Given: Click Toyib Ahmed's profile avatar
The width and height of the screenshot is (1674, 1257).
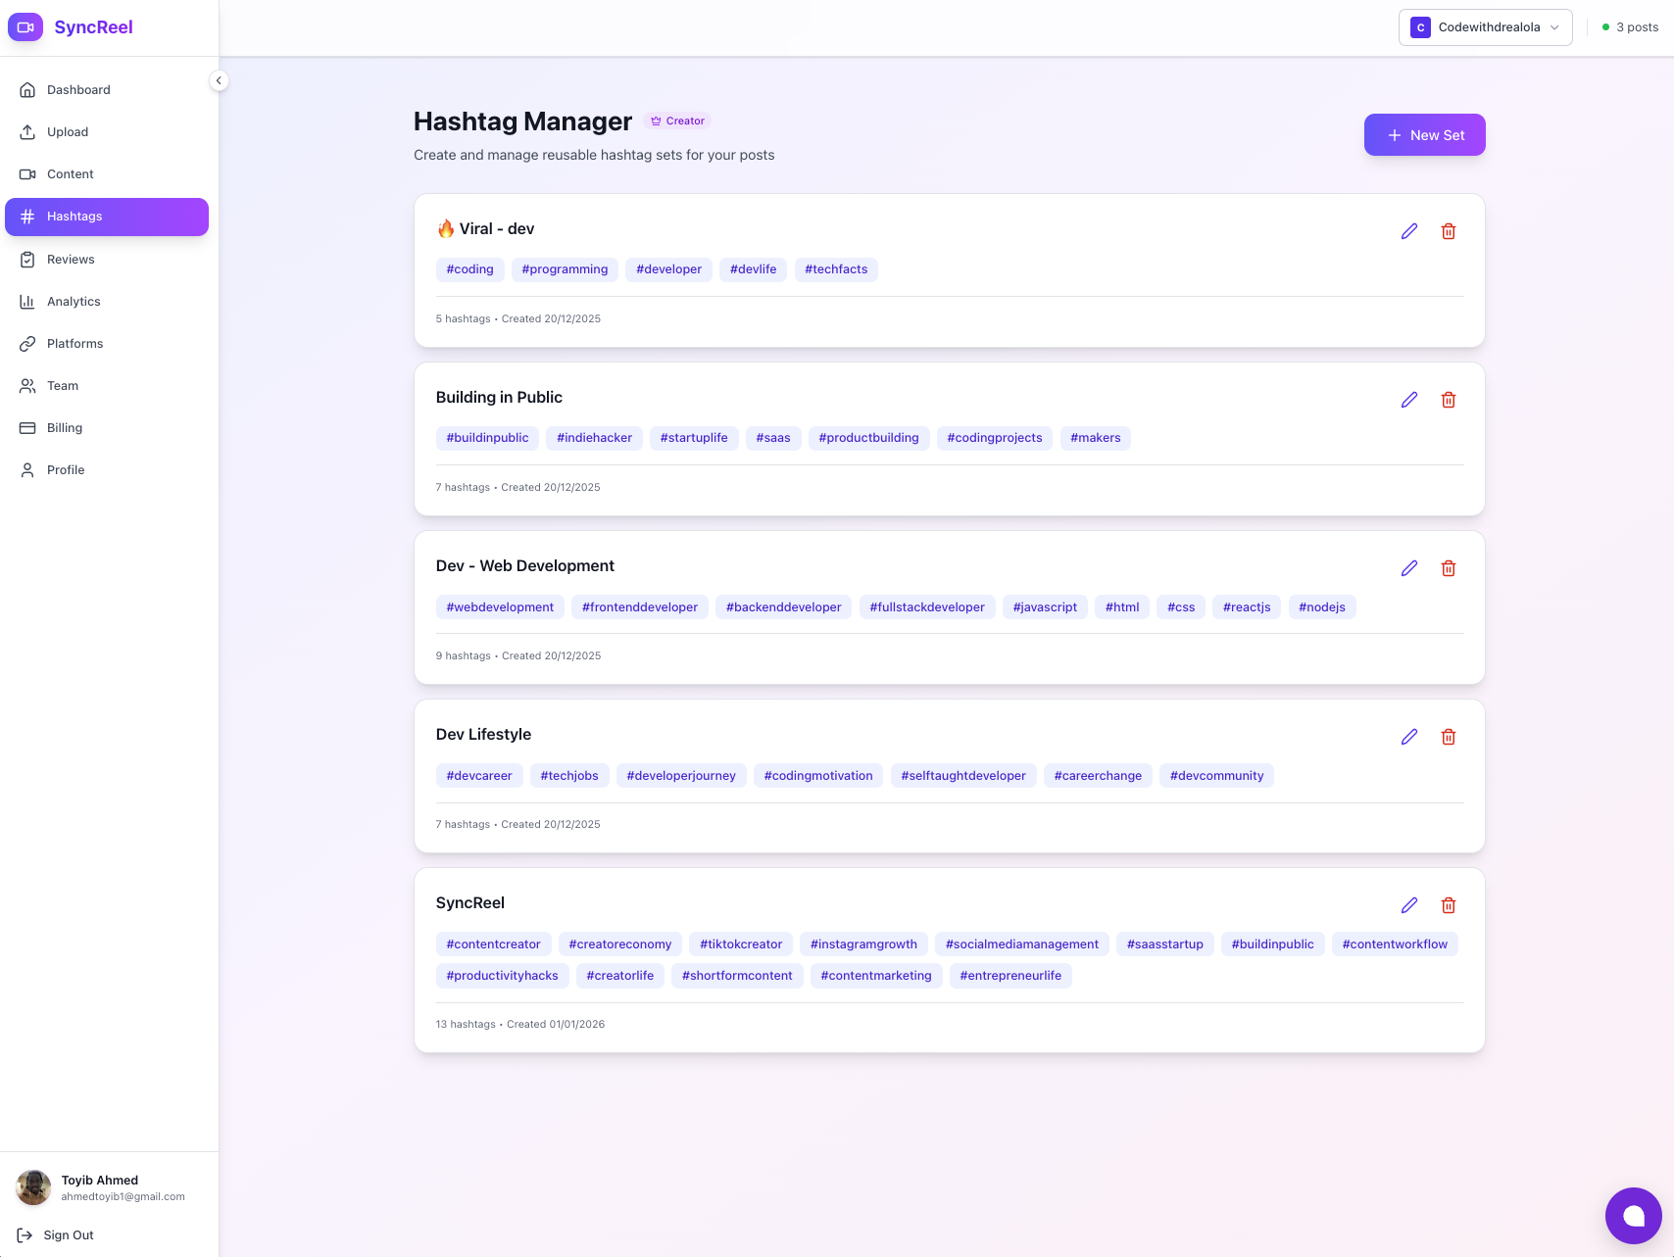Looking at the screenshot, I should point(33,1187).
